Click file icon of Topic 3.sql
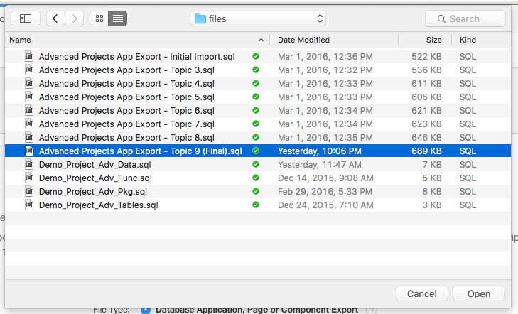This screenshot has height=314, width=518. [x=29, y=70]
